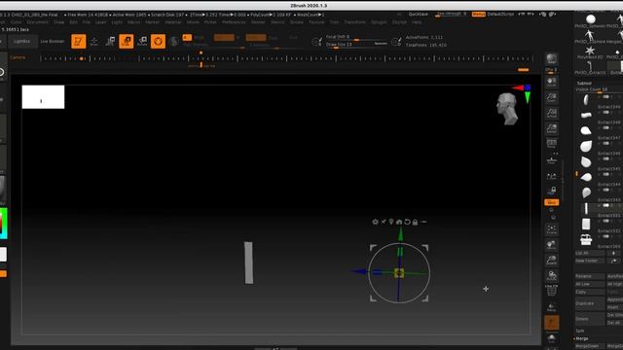Toggle Live Boolean button

52,41
